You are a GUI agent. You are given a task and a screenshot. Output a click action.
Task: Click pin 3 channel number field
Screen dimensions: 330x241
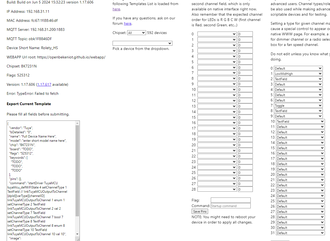click(245, 51)
